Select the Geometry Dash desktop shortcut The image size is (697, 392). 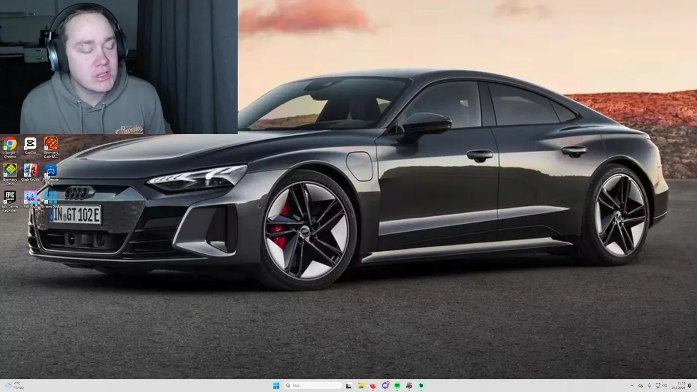pos(10,175)
